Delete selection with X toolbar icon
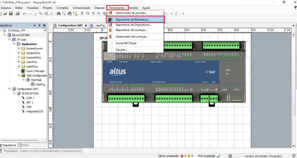 tap(52, 14)
